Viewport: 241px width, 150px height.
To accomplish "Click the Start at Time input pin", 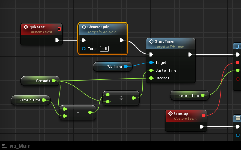I will point(152,70).
